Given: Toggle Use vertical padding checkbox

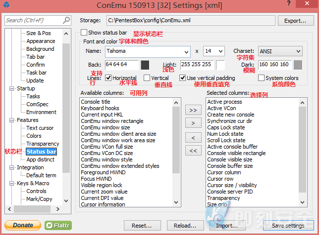Looking at the screenshot, I should 182,78.
